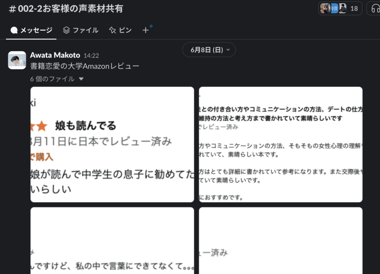Open the 6月8日 (日) date jump dropdown
380x274 pixels.
pyautogui.click(x=209, y=50)
